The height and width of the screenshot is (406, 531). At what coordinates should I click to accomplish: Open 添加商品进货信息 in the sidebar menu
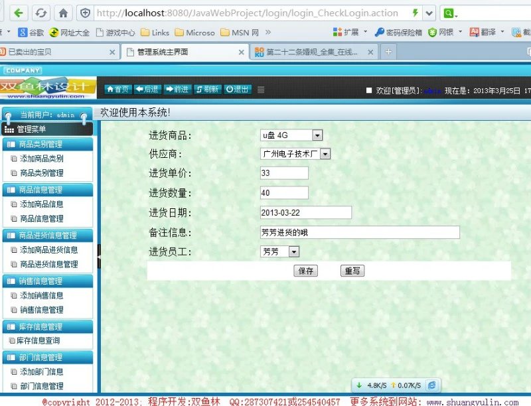point(48,250)
